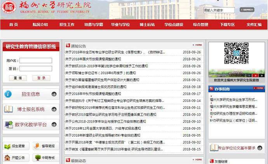This screenshot has height=164, width=268.
Task: Open 招生信息 via its blue info icon
Action: click(8, 94)
